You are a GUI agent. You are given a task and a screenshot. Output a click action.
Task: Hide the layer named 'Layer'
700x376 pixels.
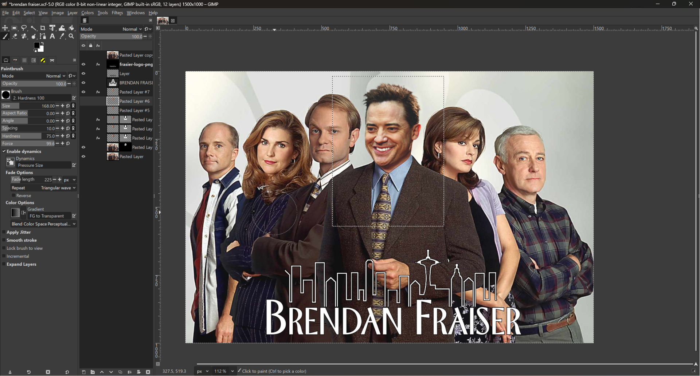click(x=83, y=74)
